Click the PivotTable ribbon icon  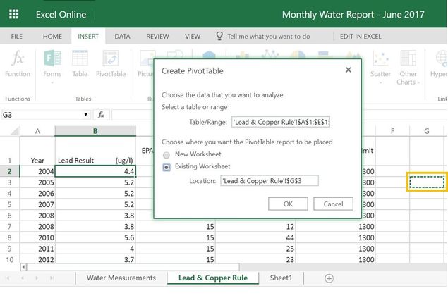tap(111, 58)
